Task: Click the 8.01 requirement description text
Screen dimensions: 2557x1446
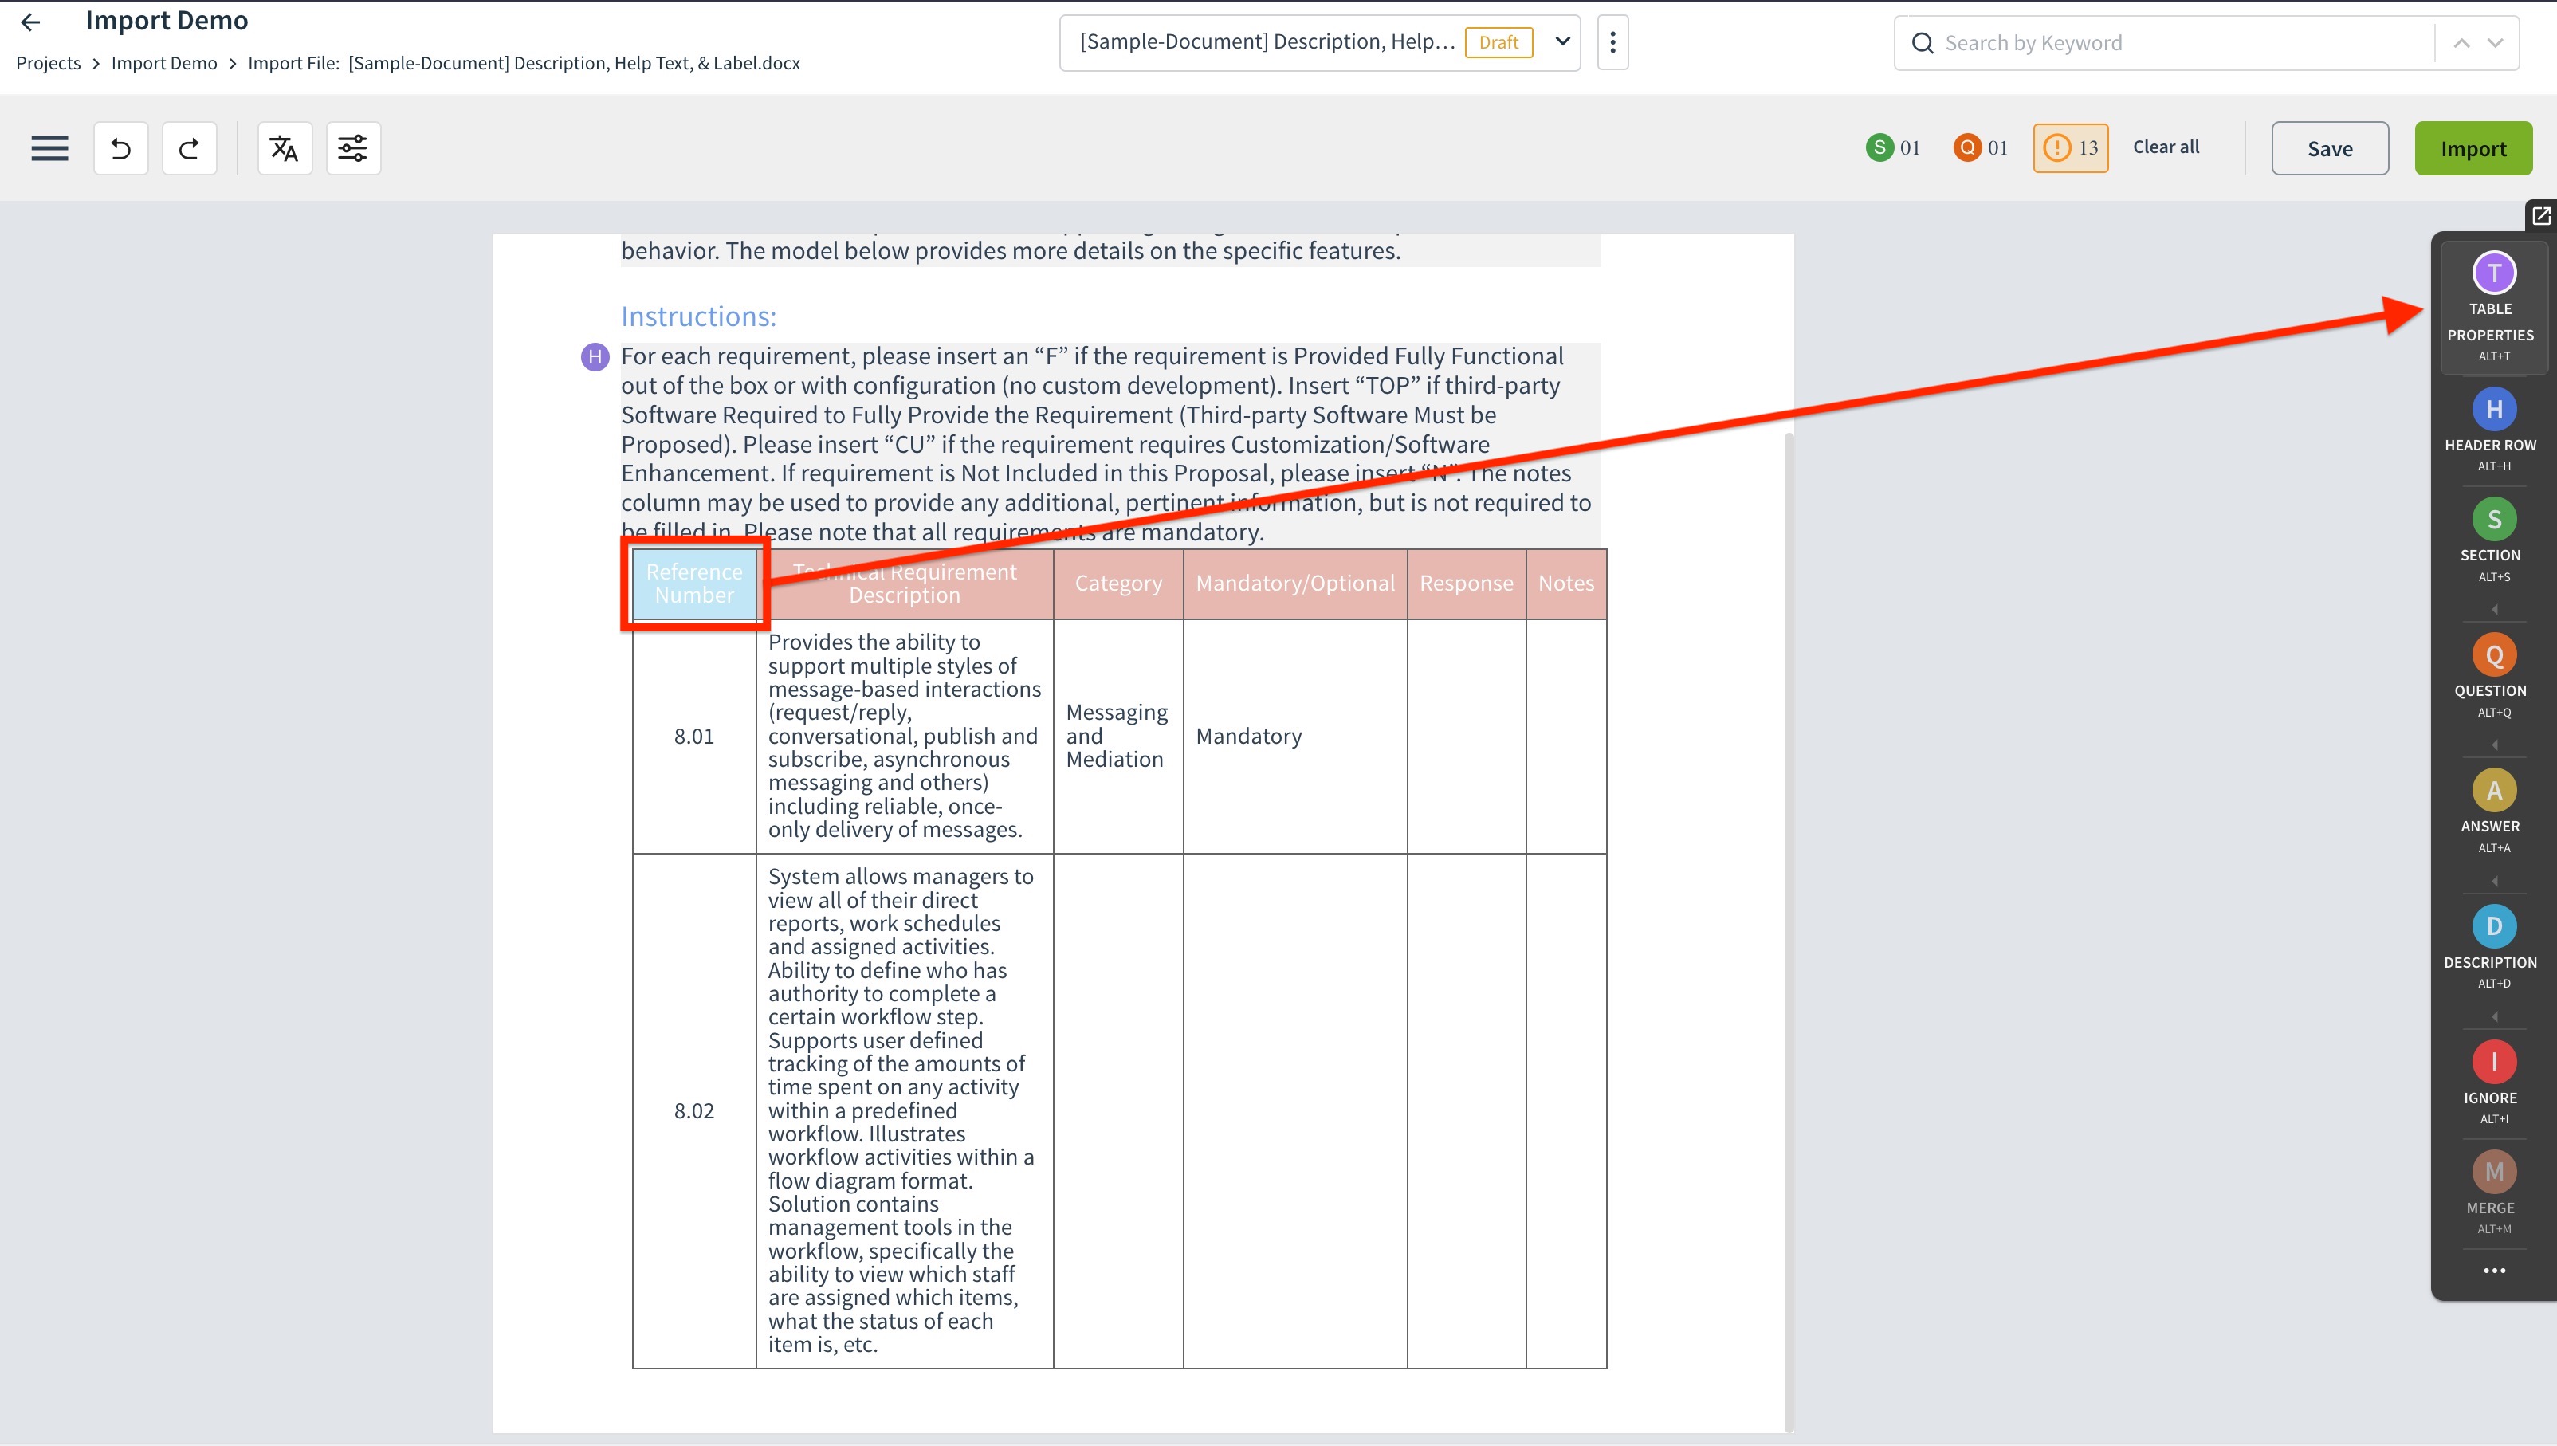Action: (904, 736)
